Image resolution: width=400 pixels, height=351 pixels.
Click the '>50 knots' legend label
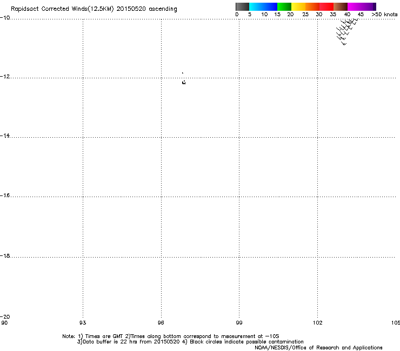(x=384, y=15)
